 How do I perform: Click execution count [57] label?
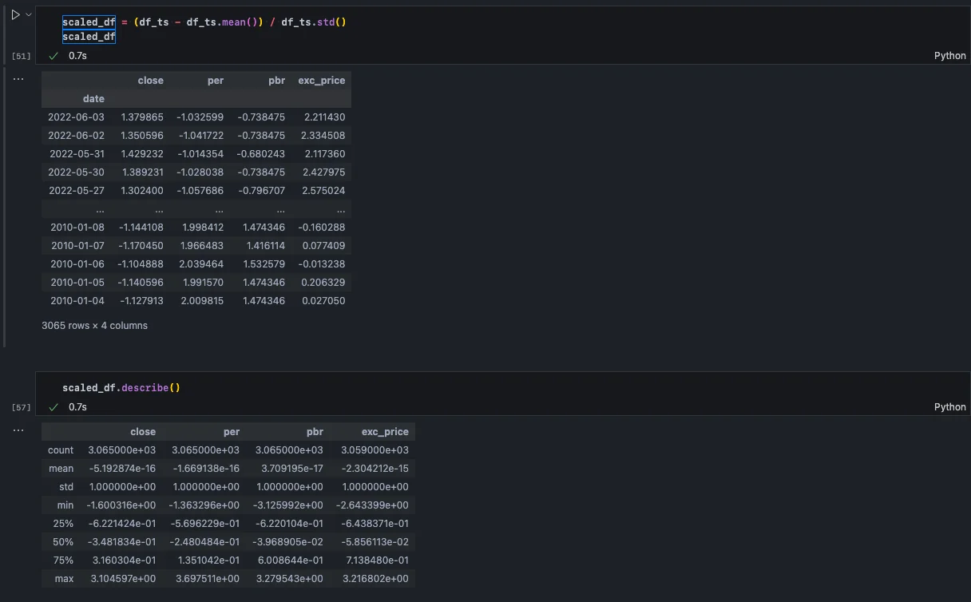point(22,407)
